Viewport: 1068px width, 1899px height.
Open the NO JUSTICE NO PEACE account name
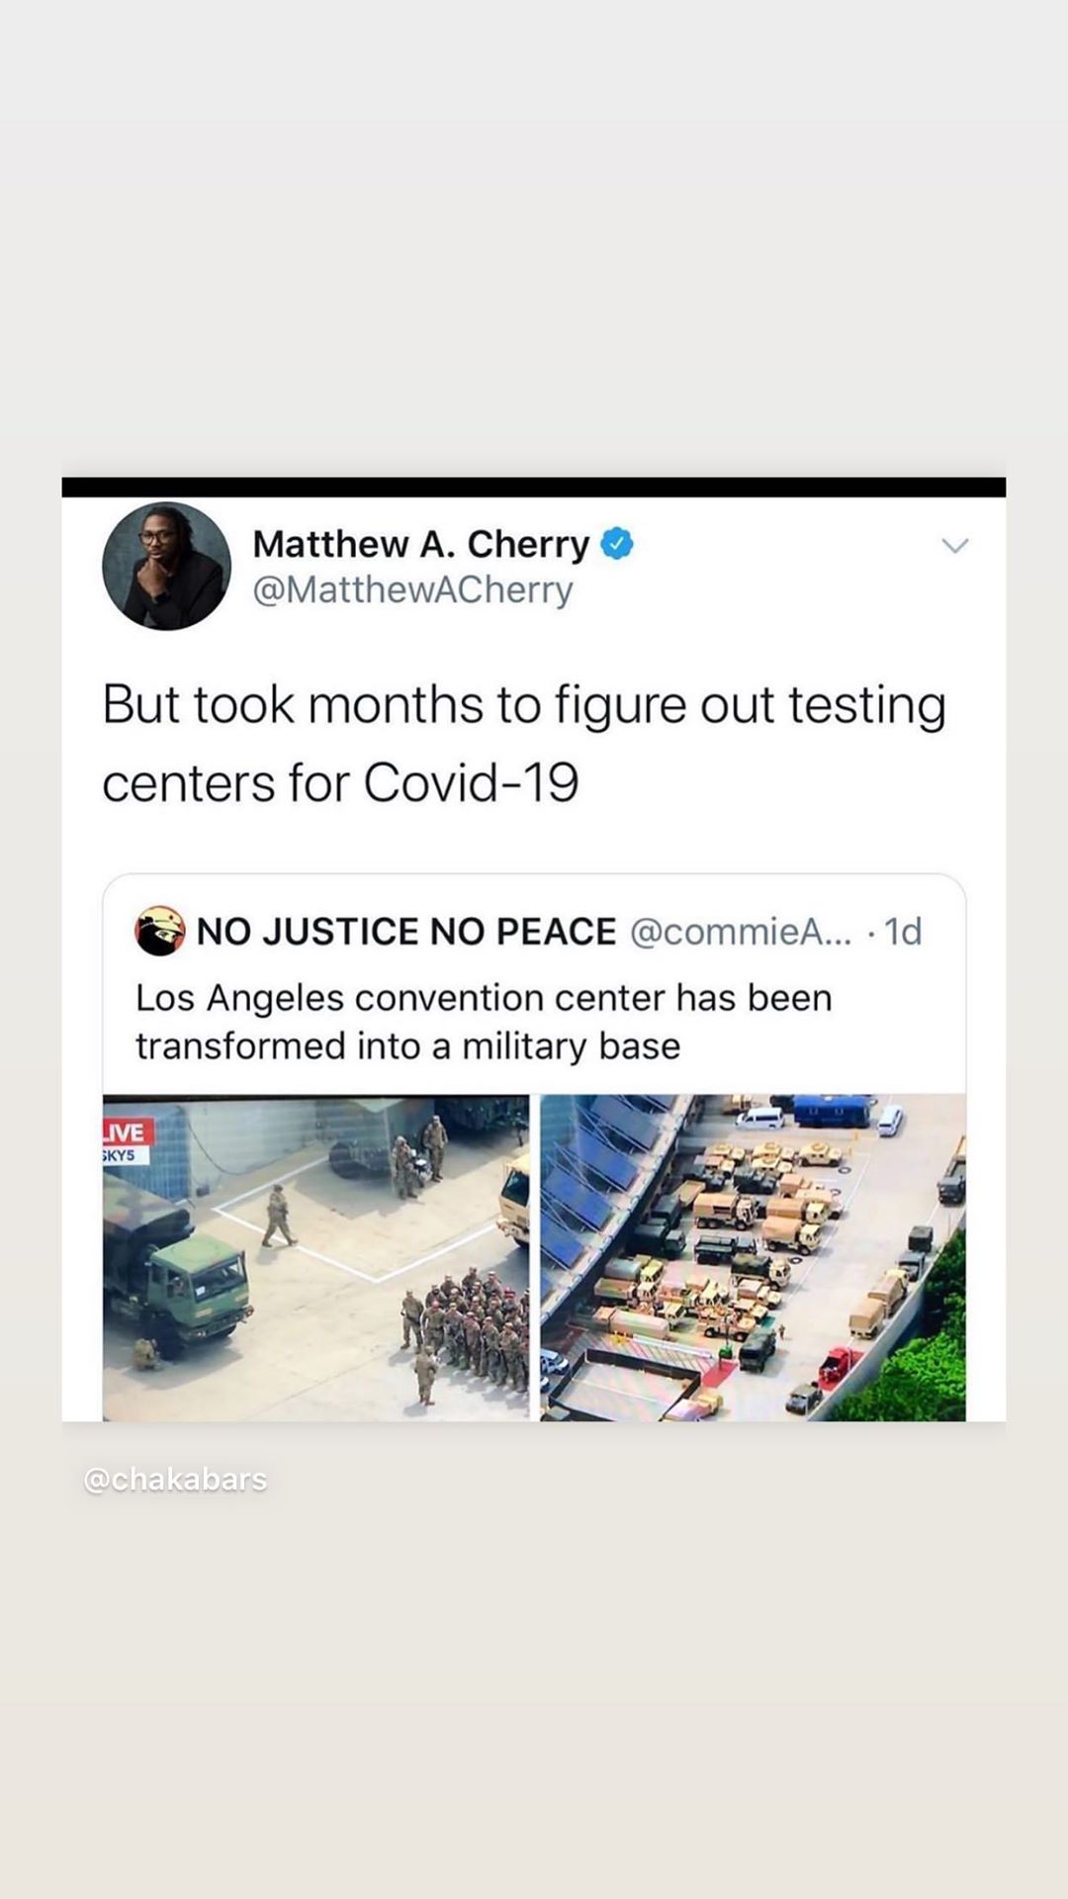[x=406, y=931]
